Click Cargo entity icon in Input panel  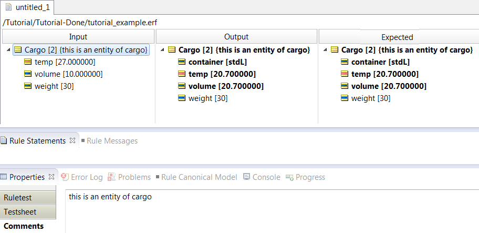tap(18, 49)
